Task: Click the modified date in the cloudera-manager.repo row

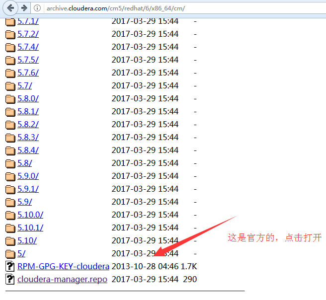Action: click(145, 279)
